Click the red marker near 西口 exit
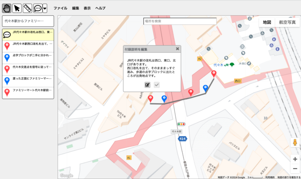 (214, 74)
